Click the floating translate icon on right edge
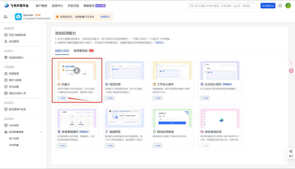295x169 pixels. tap(291, 71)
